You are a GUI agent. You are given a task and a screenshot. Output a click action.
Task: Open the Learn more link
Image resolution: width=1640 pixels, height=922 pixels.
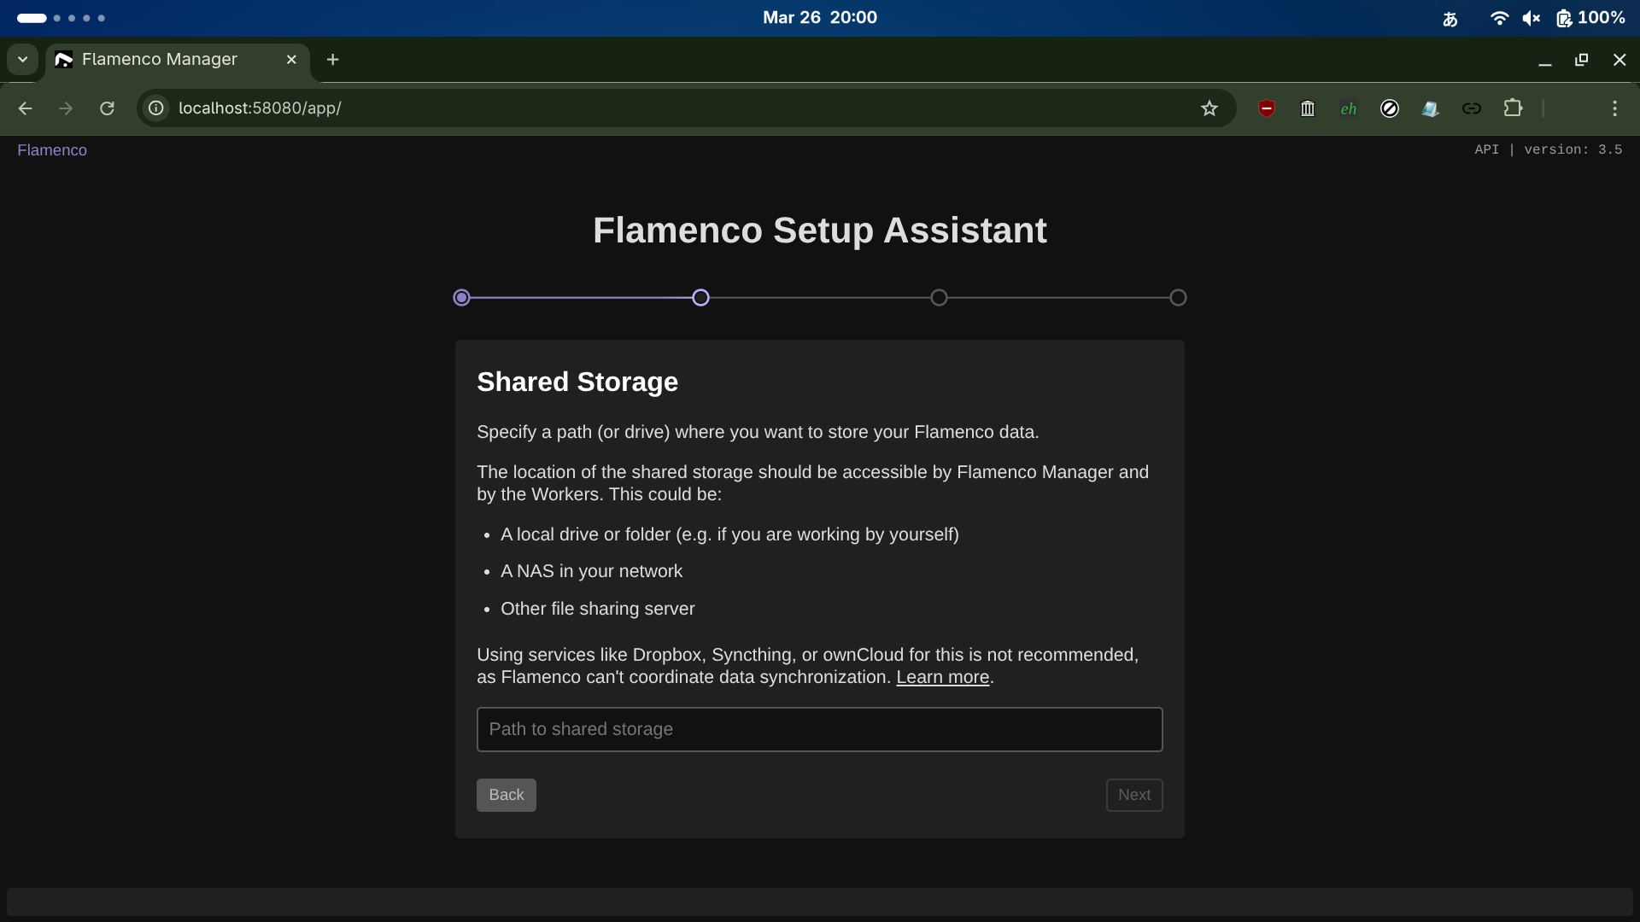pos(942,678)
